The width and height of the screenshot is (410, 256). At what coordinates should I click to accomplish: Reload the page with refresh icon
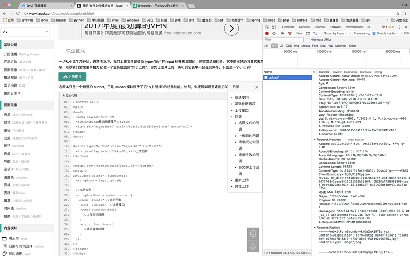coord(18,13)
